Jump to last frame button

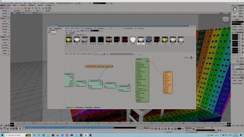[x=169, y=129]
